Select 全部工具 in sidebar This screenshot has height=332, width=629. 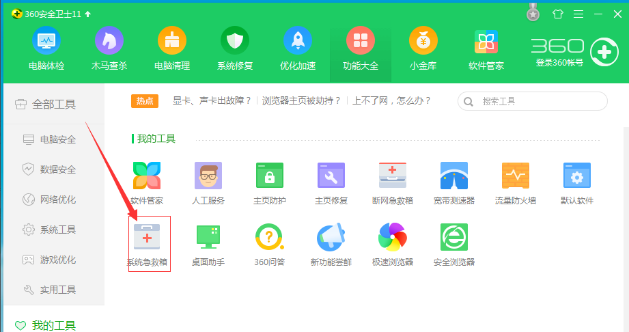tap(54, 105)
